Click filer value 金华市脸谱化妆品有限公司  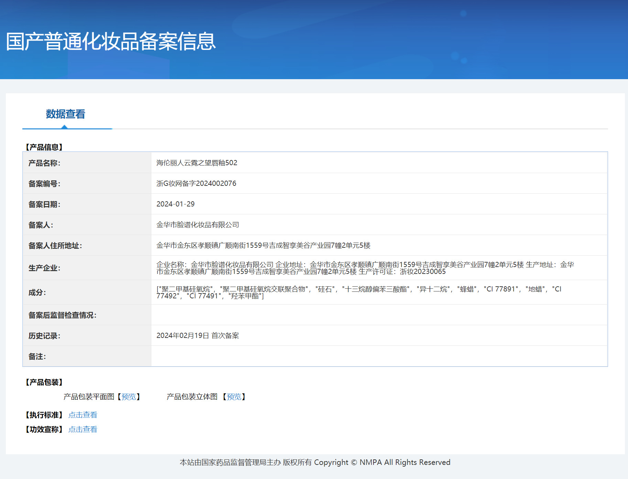pyautogui.click(x=198, y=225)
